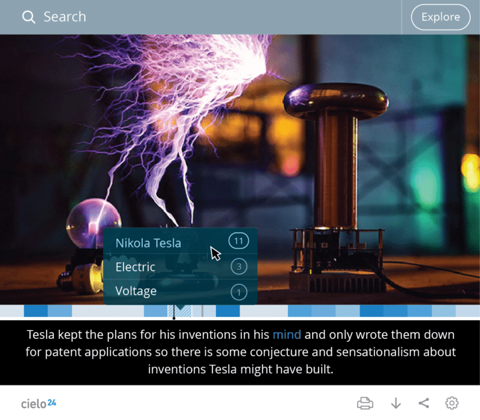The image size is (480, 420).
Task: Click the cielo24 logo
Action: click(x=38, y=403)
